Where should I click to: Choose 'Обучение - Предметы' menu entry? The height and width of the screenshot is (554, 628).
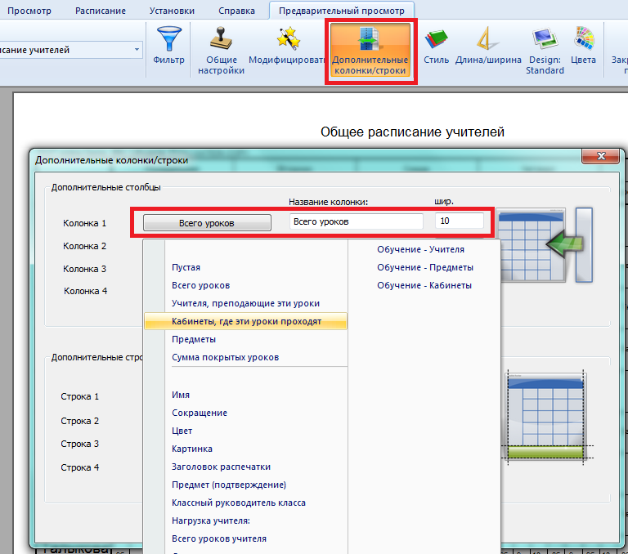tap(425, 267)
